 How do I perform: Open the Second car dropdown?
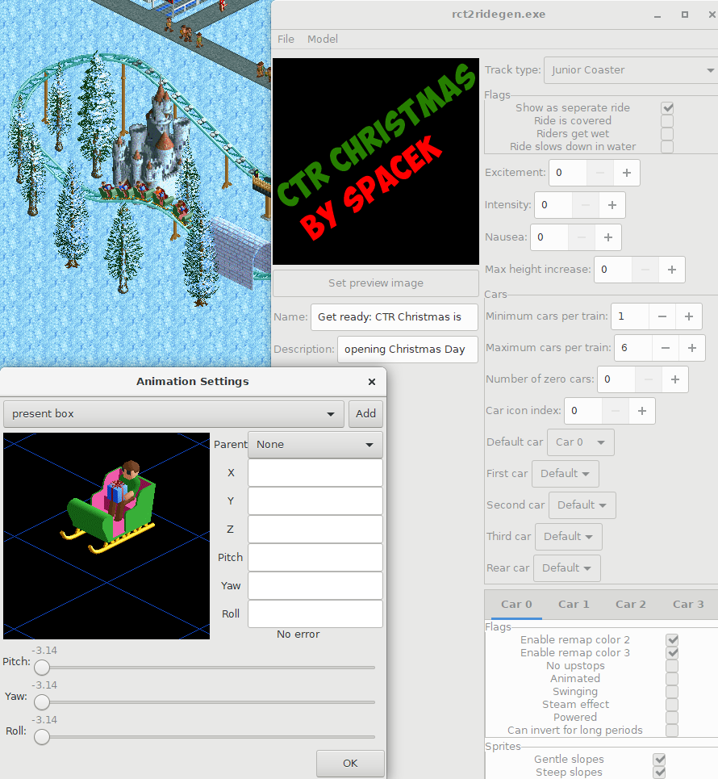[x=582, y=505]
